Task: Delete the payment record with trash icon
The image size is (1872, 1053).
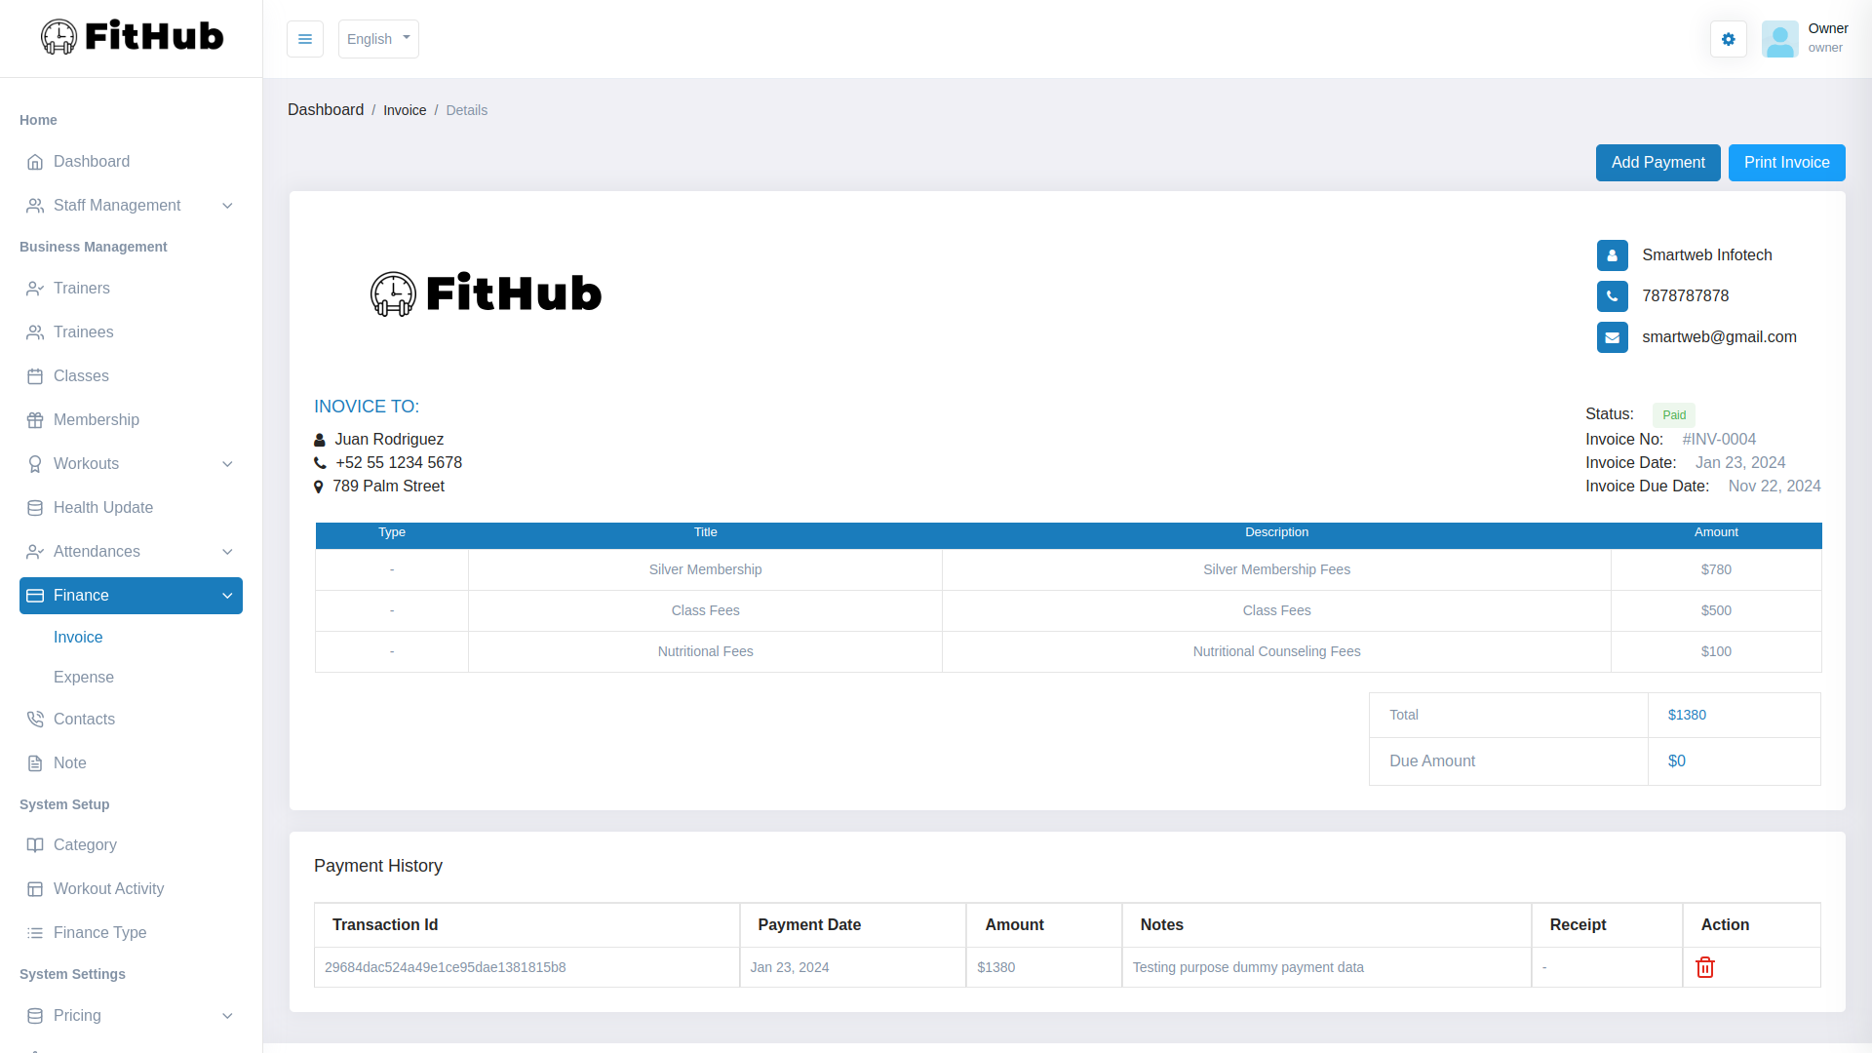Action: pos(1705,967)
